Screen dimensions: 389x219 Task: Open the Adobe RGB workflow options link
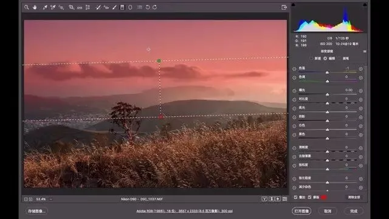coord(184,211)
